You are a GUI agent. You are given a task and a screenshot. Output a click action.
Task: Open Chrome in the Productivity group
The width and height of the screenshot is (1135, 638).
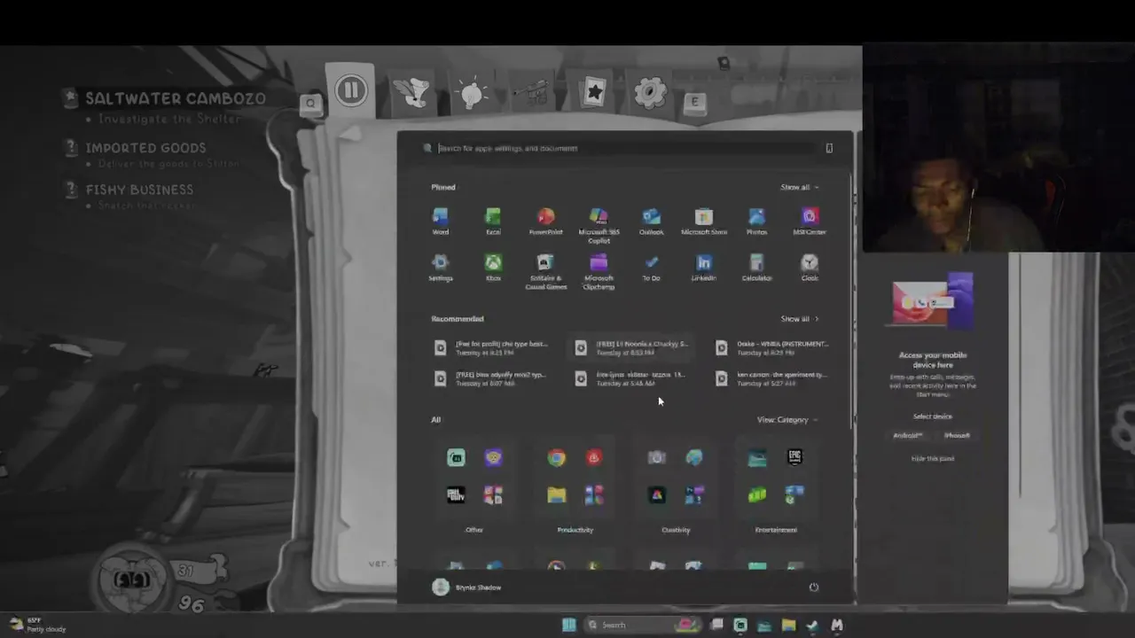556,457
